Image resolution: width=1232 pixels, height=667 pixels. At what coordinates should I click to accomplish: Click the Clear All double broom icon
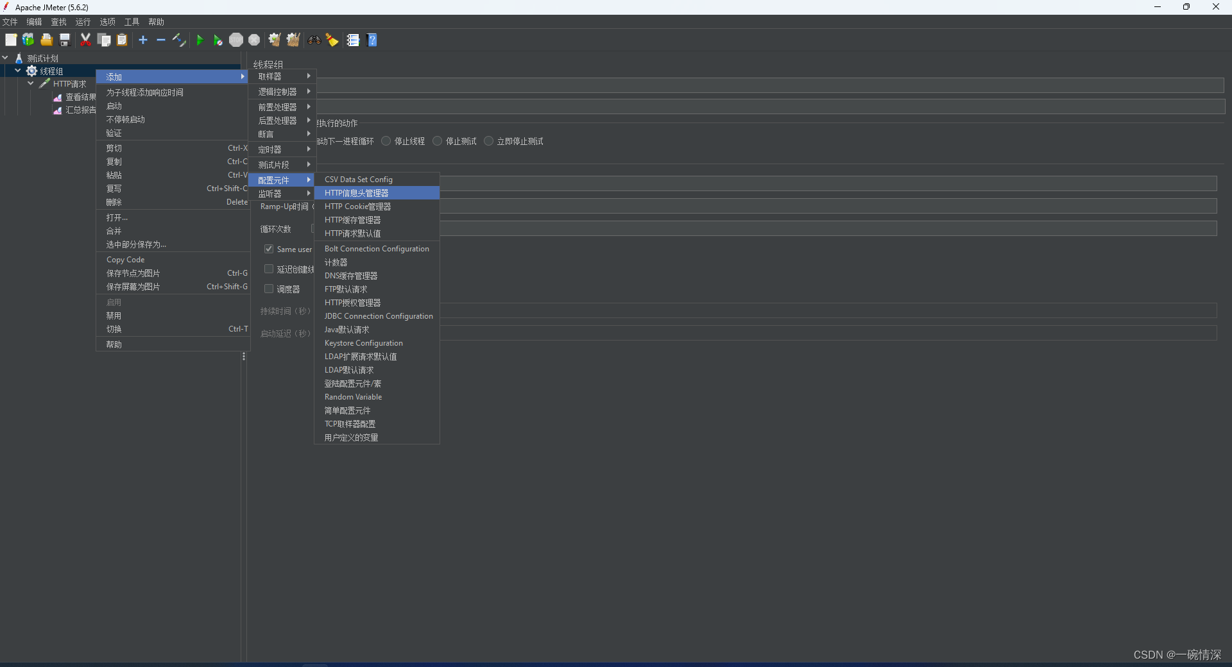[x=293, y=40]
